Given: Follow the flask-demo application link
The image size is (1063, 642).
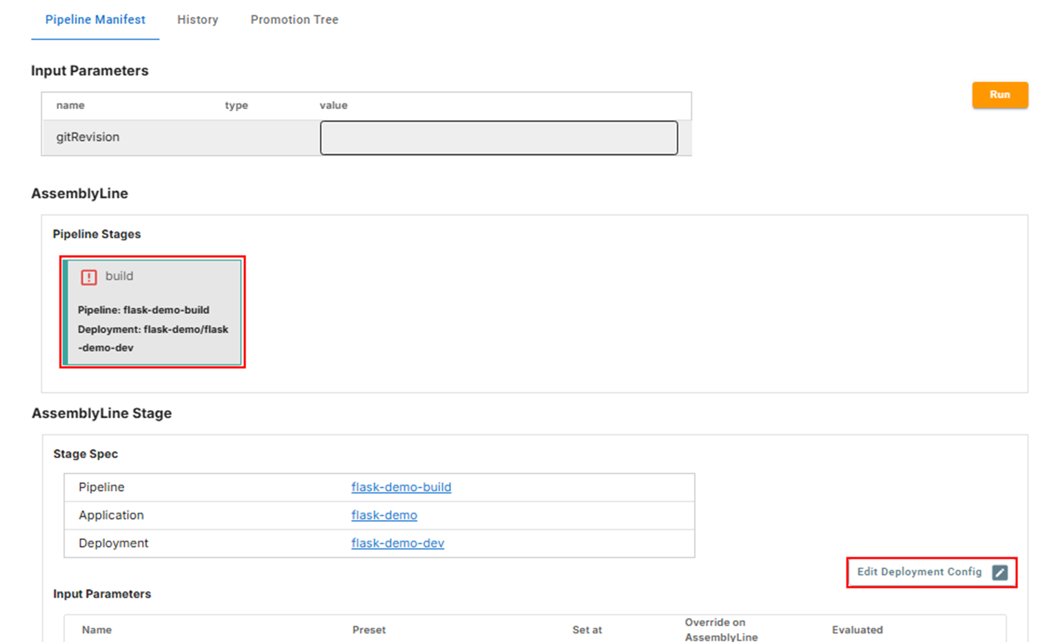Looking at the screenshot, I should pyautogui.click(x=384, y=515).
